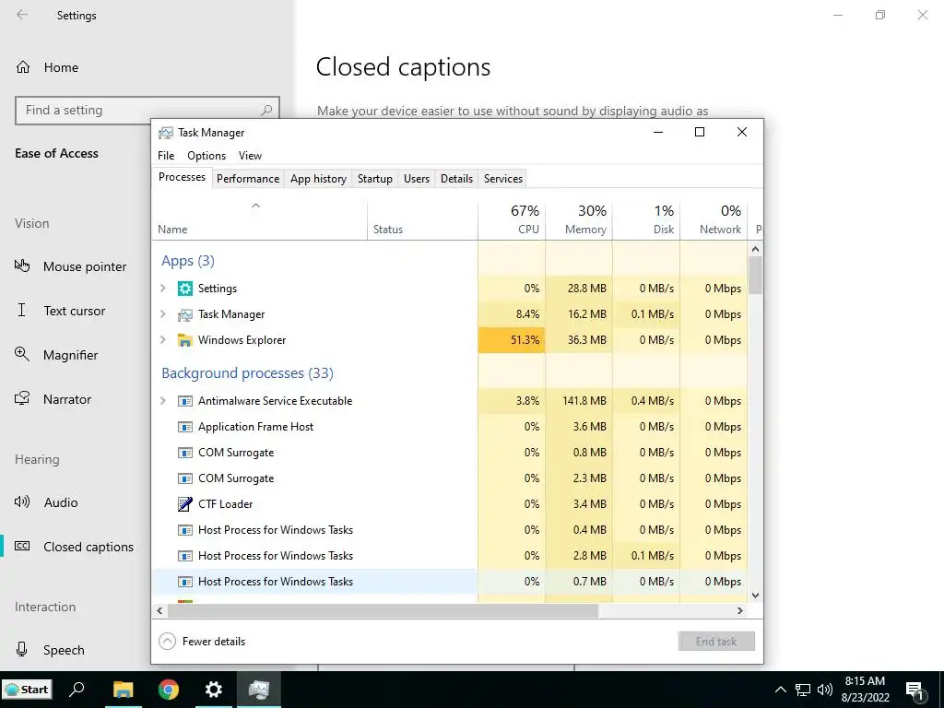Click the search magnifier in Find a setting

pos(266,111)
